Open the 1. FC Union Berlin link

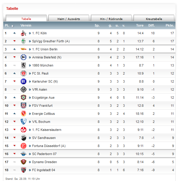click(45, 49)
